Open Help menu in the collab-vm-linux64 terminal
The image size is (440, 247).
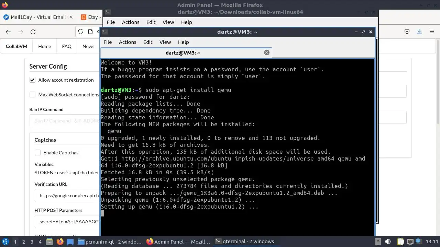186,22
